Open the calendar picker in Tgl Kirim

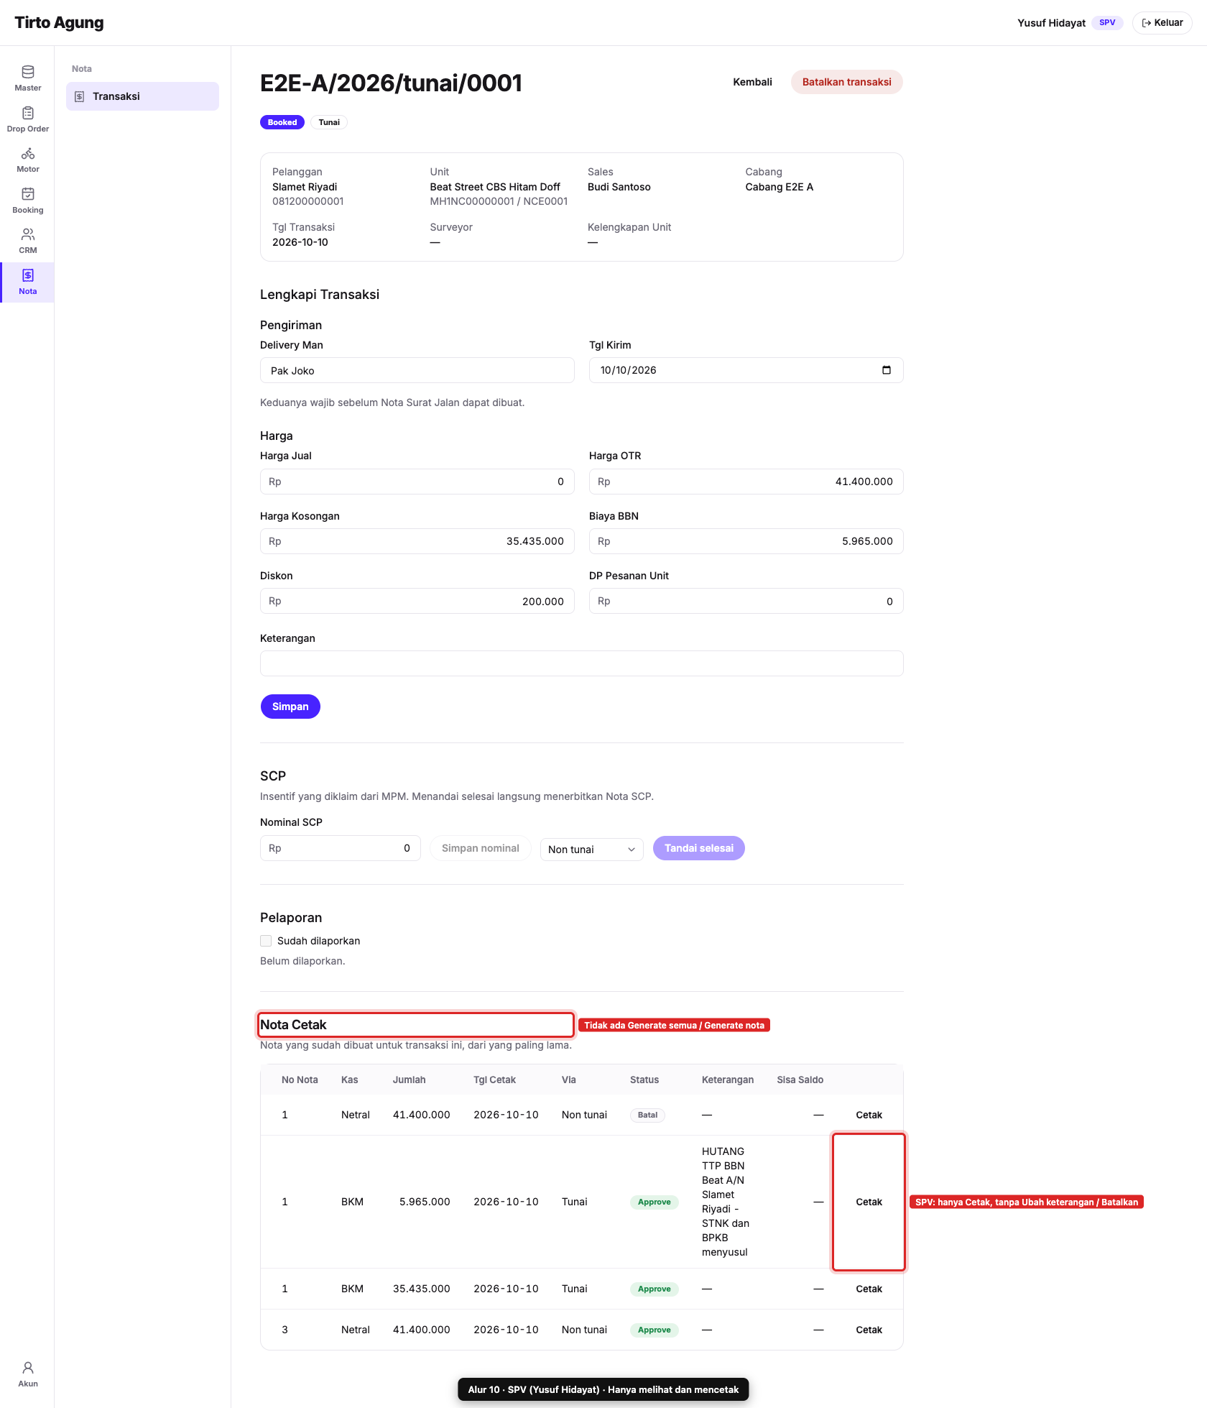886,370
